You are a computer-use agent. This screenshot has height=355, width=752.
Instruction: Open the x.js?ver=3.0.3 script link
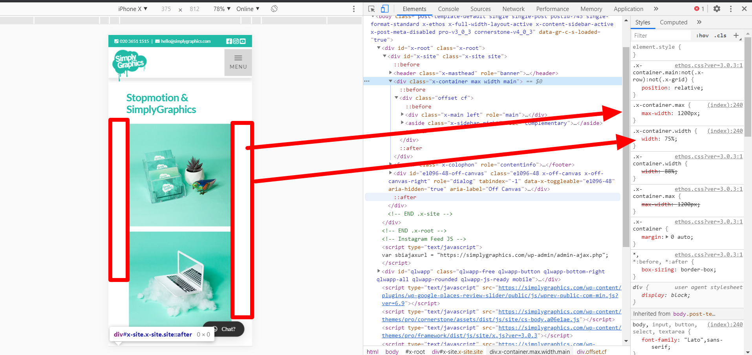tap(501, 331)
